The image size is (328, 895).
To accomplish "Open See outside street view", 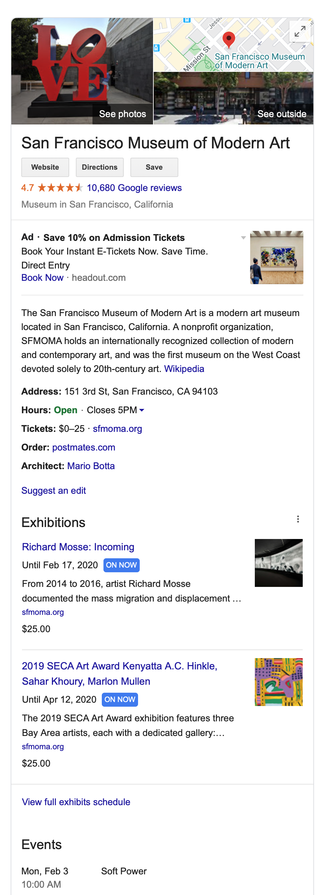I will [x=281, y=114].
